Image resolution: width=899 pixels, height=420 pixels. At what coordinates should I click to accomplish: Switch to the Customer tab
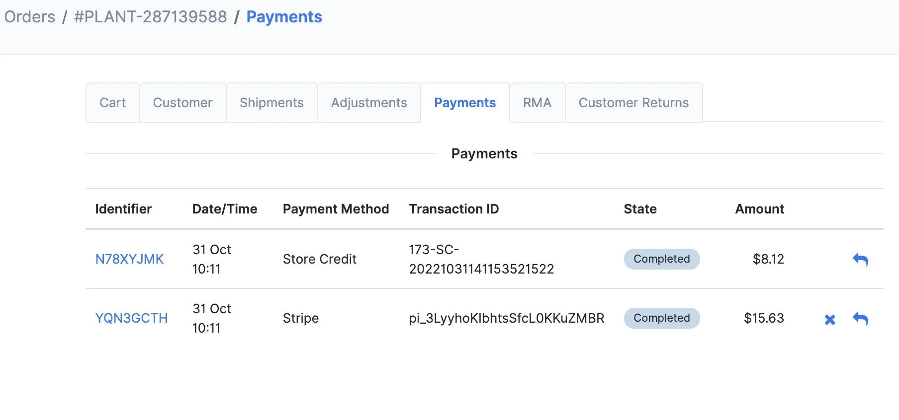coord(183,103)
